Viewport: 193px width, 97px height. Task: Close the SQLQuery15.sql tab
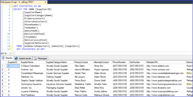[x=45, y=2]
